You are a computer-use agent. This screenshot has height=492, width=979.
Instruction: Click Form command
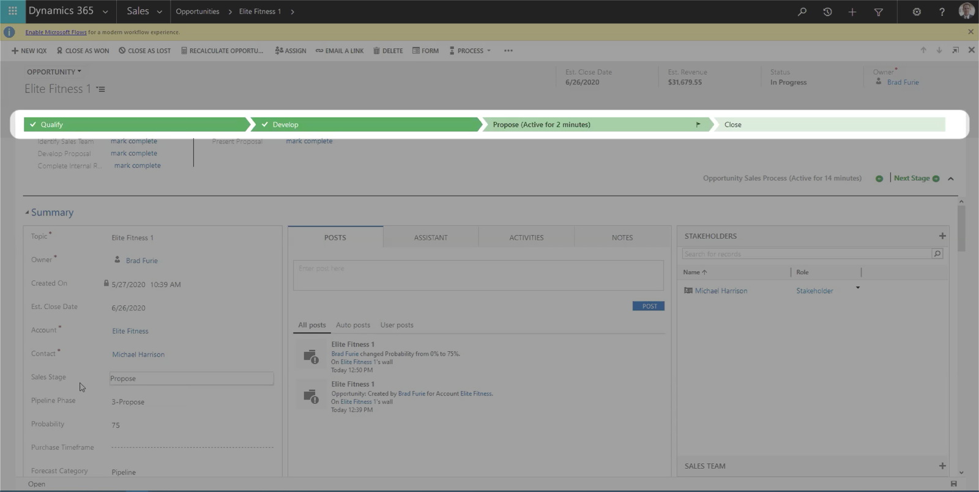425,51
